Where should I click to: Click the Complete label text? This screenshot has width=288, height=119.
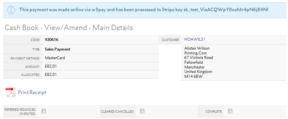coord(214,111)
